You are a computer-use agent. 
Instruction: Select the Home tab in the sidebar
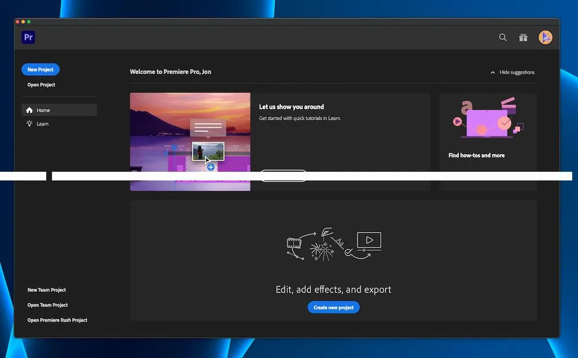coord(60,110)
